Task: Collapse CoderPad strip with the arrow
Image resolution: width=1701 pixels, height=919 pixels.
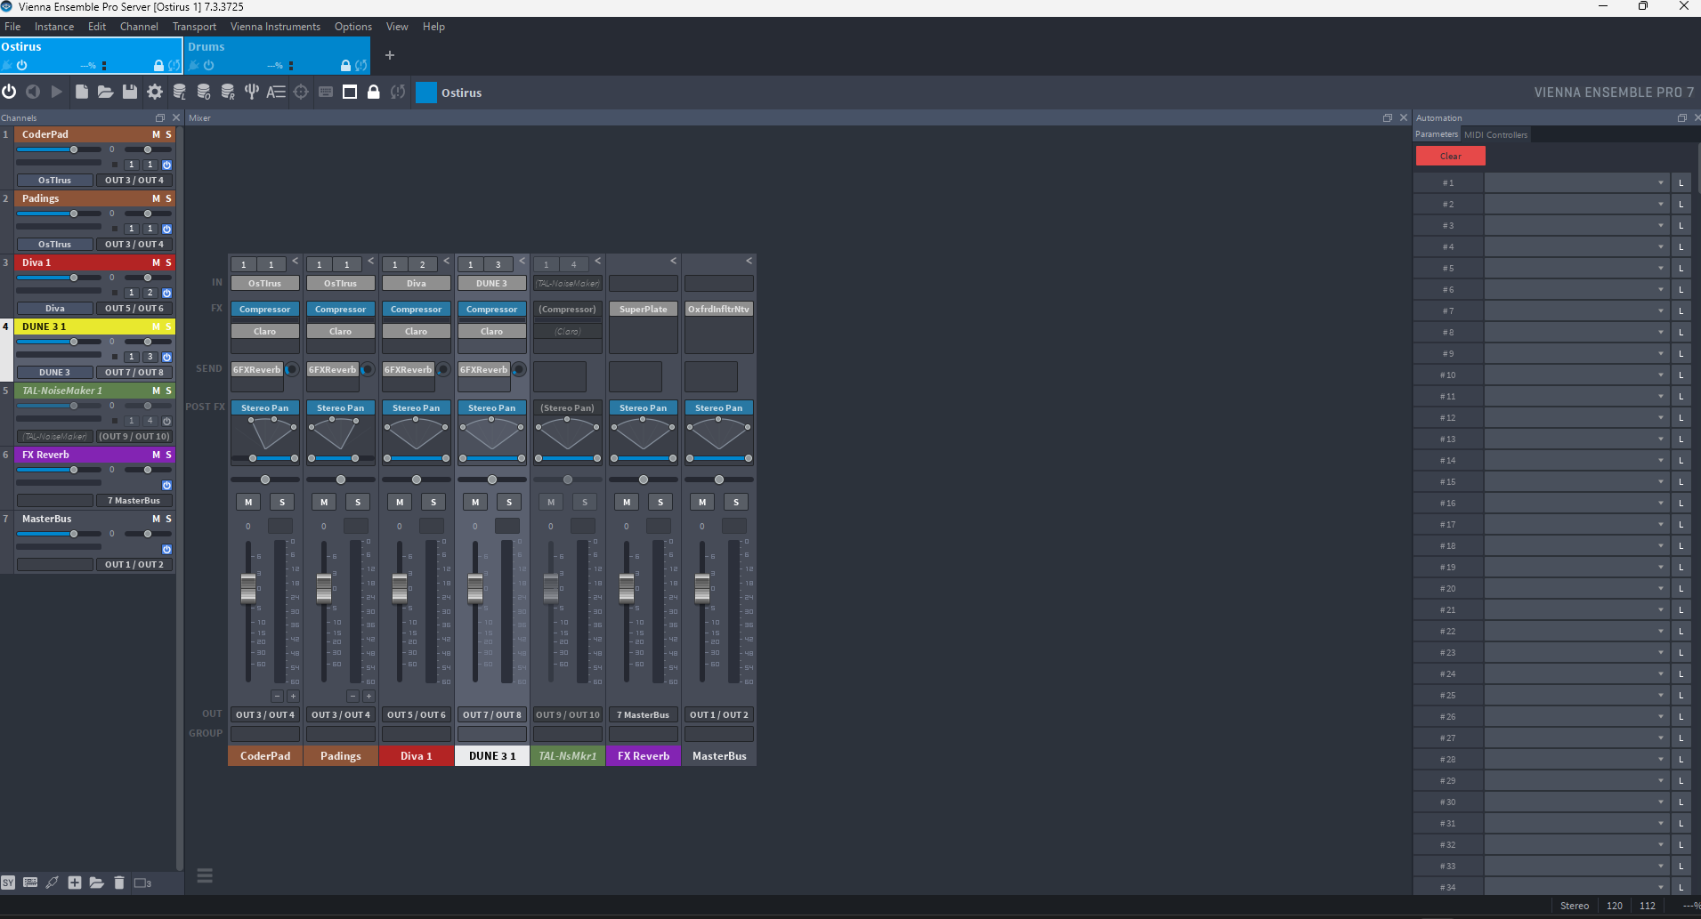Action: click(296, 261)
